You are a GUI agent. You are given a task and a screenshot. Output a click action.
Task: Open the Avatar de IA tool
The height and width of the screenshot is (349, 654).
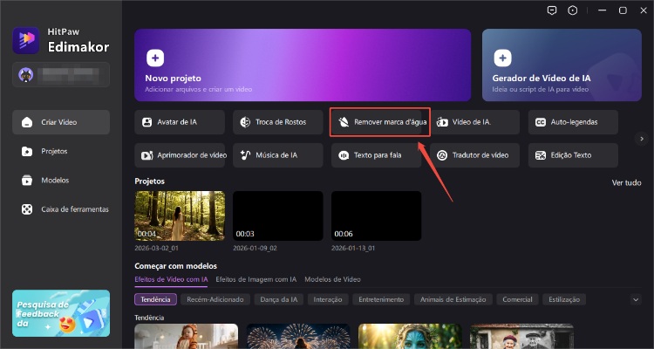point(180,122)
